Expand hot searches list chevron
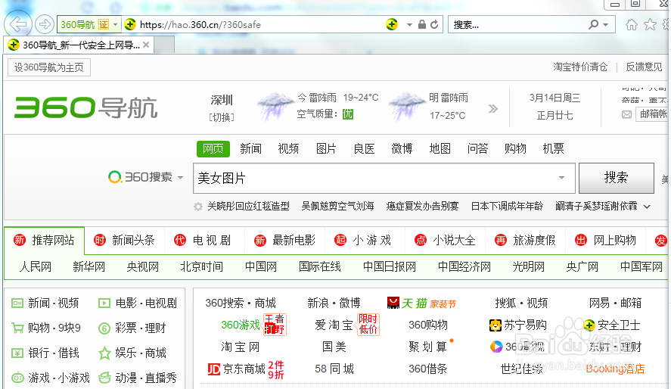Screen dimensions: 671x389 point(647,207)
